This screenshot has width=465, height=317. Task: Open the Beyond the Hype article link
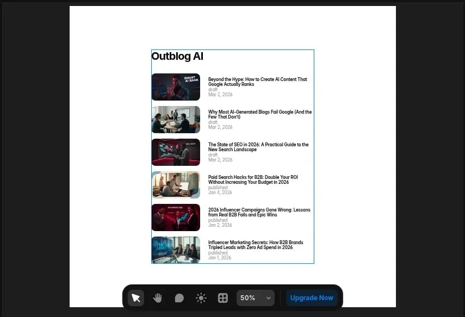point(257,82)
